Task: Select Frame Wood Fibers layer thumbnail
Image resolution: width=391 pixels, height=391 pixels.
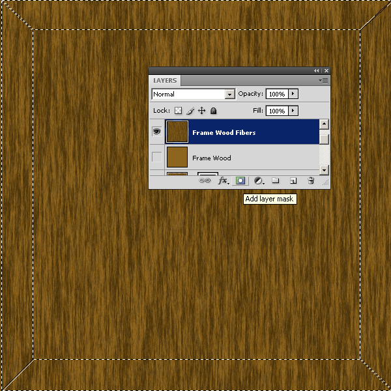Action: coord(177,132)
